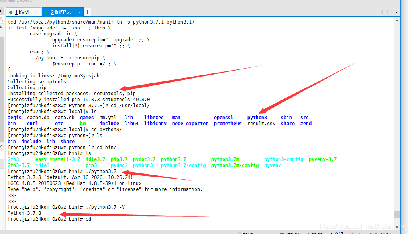Viewport: 408px width, 234px height.
Task: Click "node_exporter" directory name
Action: (x=190, y=124)
